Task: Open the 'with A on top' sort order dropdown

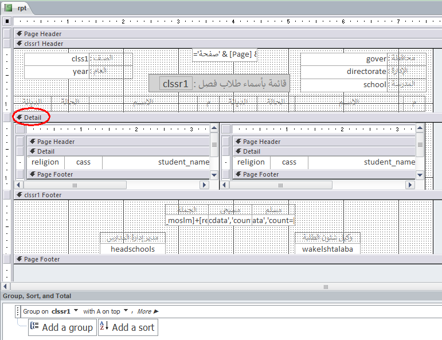Action: 126,311
